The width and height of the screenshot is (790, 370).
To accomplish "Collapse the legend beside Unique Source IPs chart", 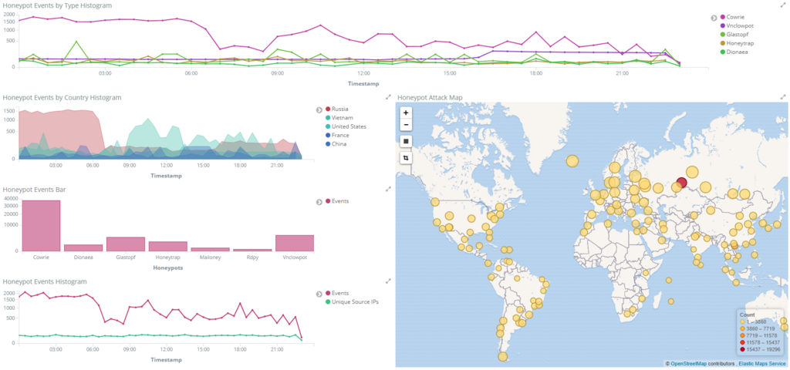I will pyautogui.click(x=319, y=294).
